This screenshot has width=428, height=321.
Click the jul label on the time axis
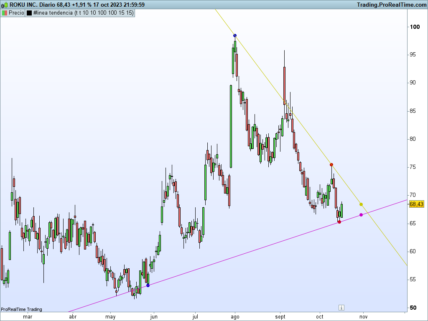[195, 317]
